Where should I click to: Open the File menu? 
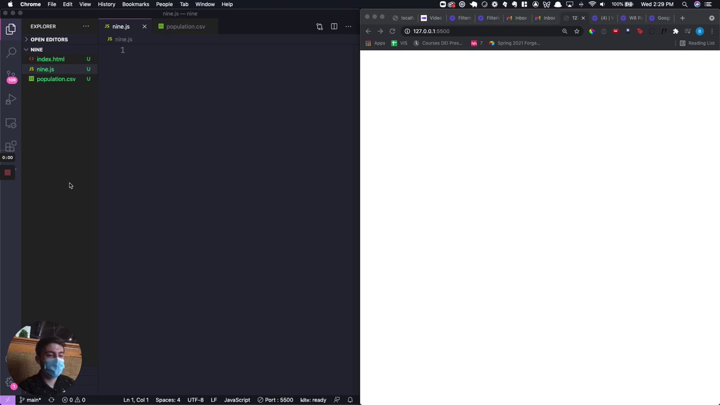click(x=52, y=4)
